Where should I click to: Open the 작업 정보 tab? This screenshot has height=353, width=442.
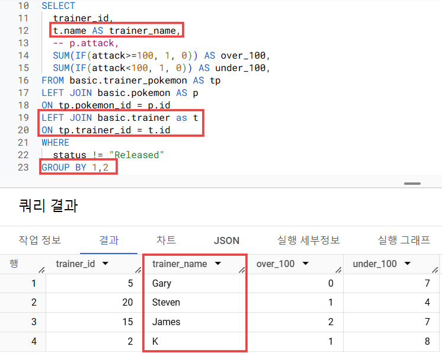click(x=40, y=240)
